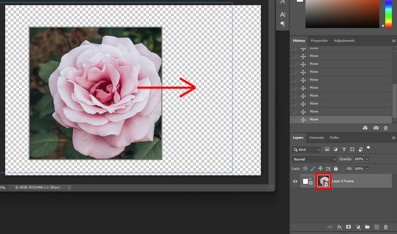Switch to the History tab

299,41
